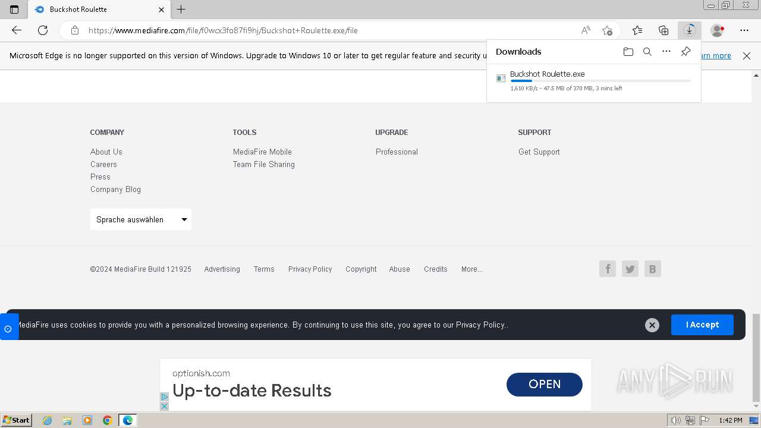Open MediaFire blog B icon
This screenshot has width=761, height=428.
pyautogui.click(x=653, y=269)
